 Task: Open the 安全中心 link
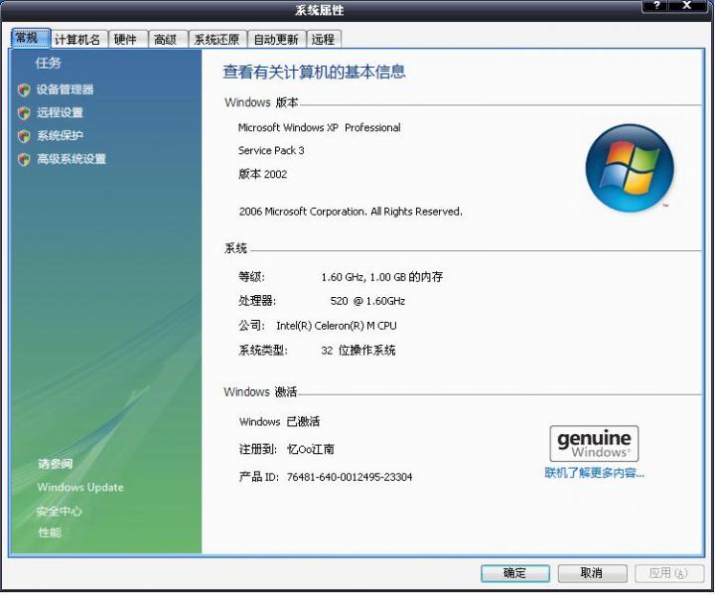[60, 512]
